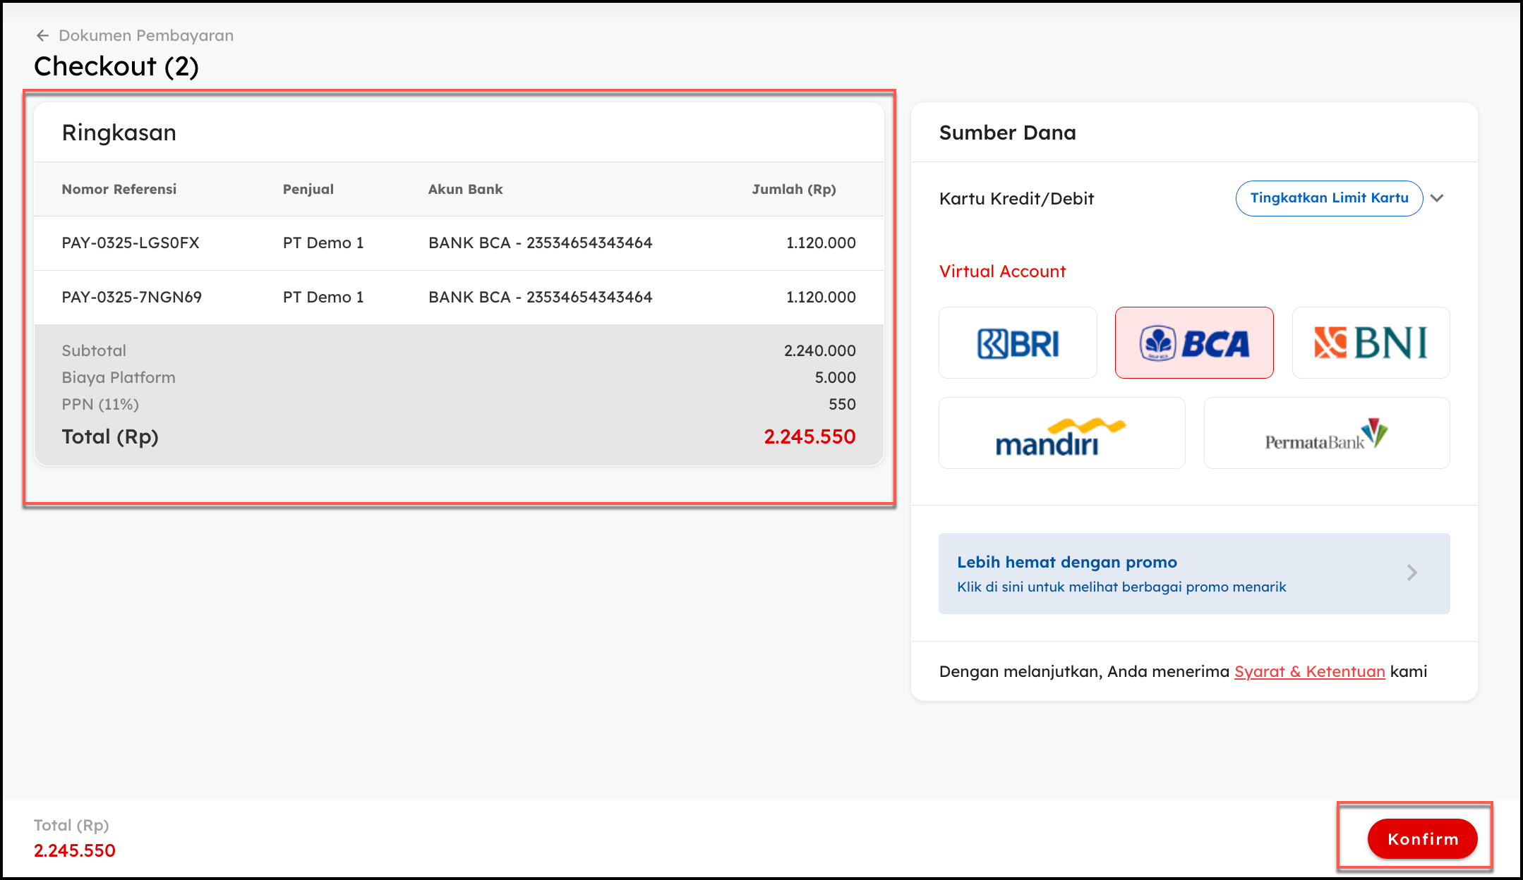Screen dimensions: 1523x880
Task: Open Syarat & Ketentuan link
Action: point(1309,671)
